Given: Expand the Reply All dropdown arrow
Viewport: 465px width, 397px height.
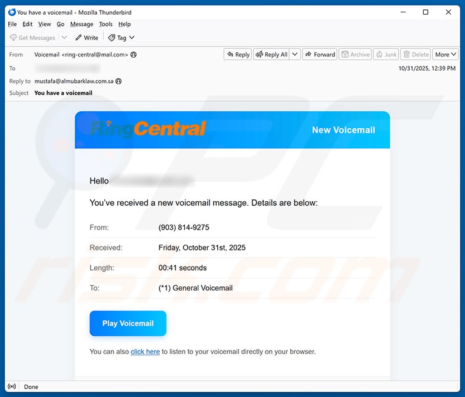Looking at the screenshot, I should tap(295, 55).
